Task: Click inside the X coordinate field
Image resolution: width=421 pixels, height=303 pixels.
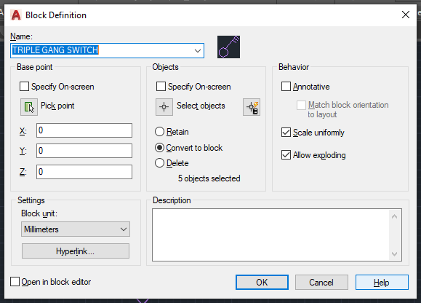Action: coord(84,130)
